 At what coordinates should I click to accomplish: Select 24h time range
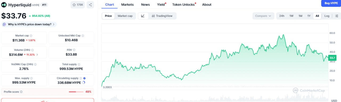coord(282,16)
